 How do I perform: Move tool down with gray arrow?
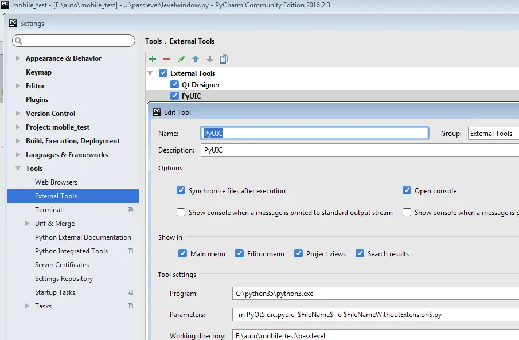210,59
